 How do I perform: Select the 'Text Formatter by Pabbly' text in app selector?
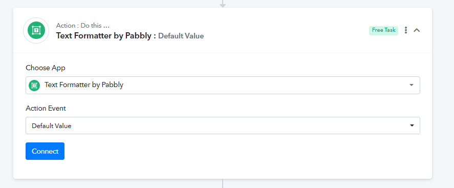pyautogui.click(x=84, y=85)
